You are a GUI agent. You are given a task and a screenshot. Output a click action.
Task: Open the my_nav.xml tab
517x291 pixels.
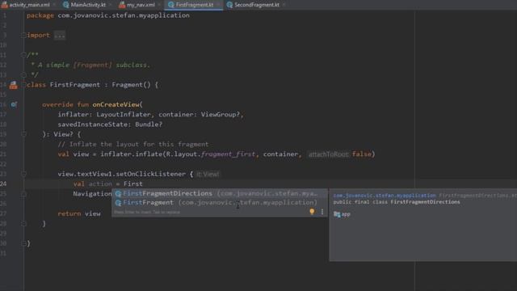[x=141, y=5]
